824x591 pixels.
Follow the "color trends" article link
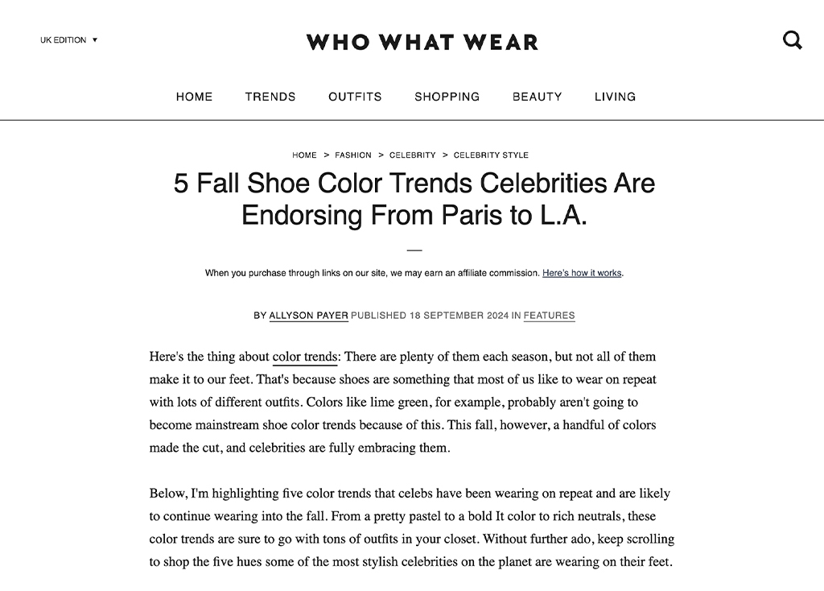pos(304,357)
